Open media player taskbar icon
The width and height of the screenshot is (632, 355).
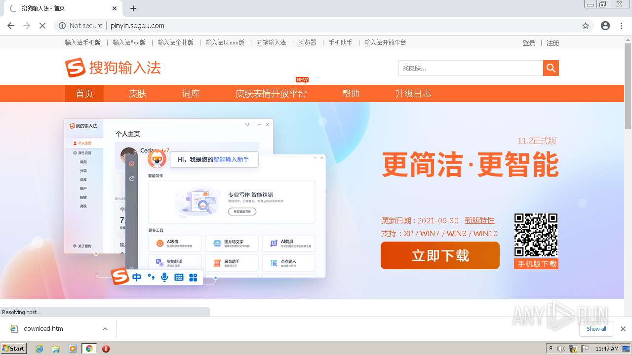[x=73, y=349]
